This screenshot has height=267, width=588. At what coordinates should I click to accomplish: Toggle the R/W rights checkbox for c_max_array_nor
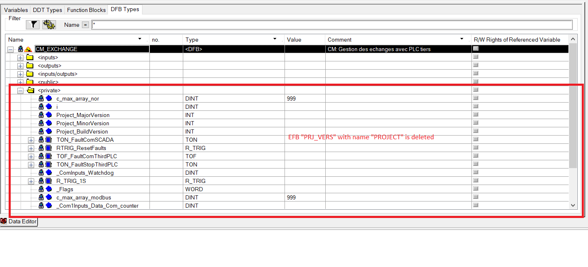click(x=476, y=98)
